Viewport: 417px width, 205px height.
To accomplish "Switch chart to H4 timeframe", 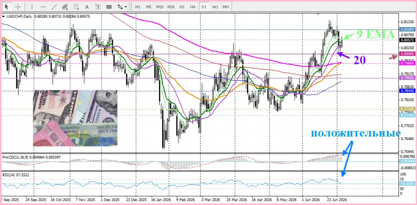I will click(x=193, y=7).
